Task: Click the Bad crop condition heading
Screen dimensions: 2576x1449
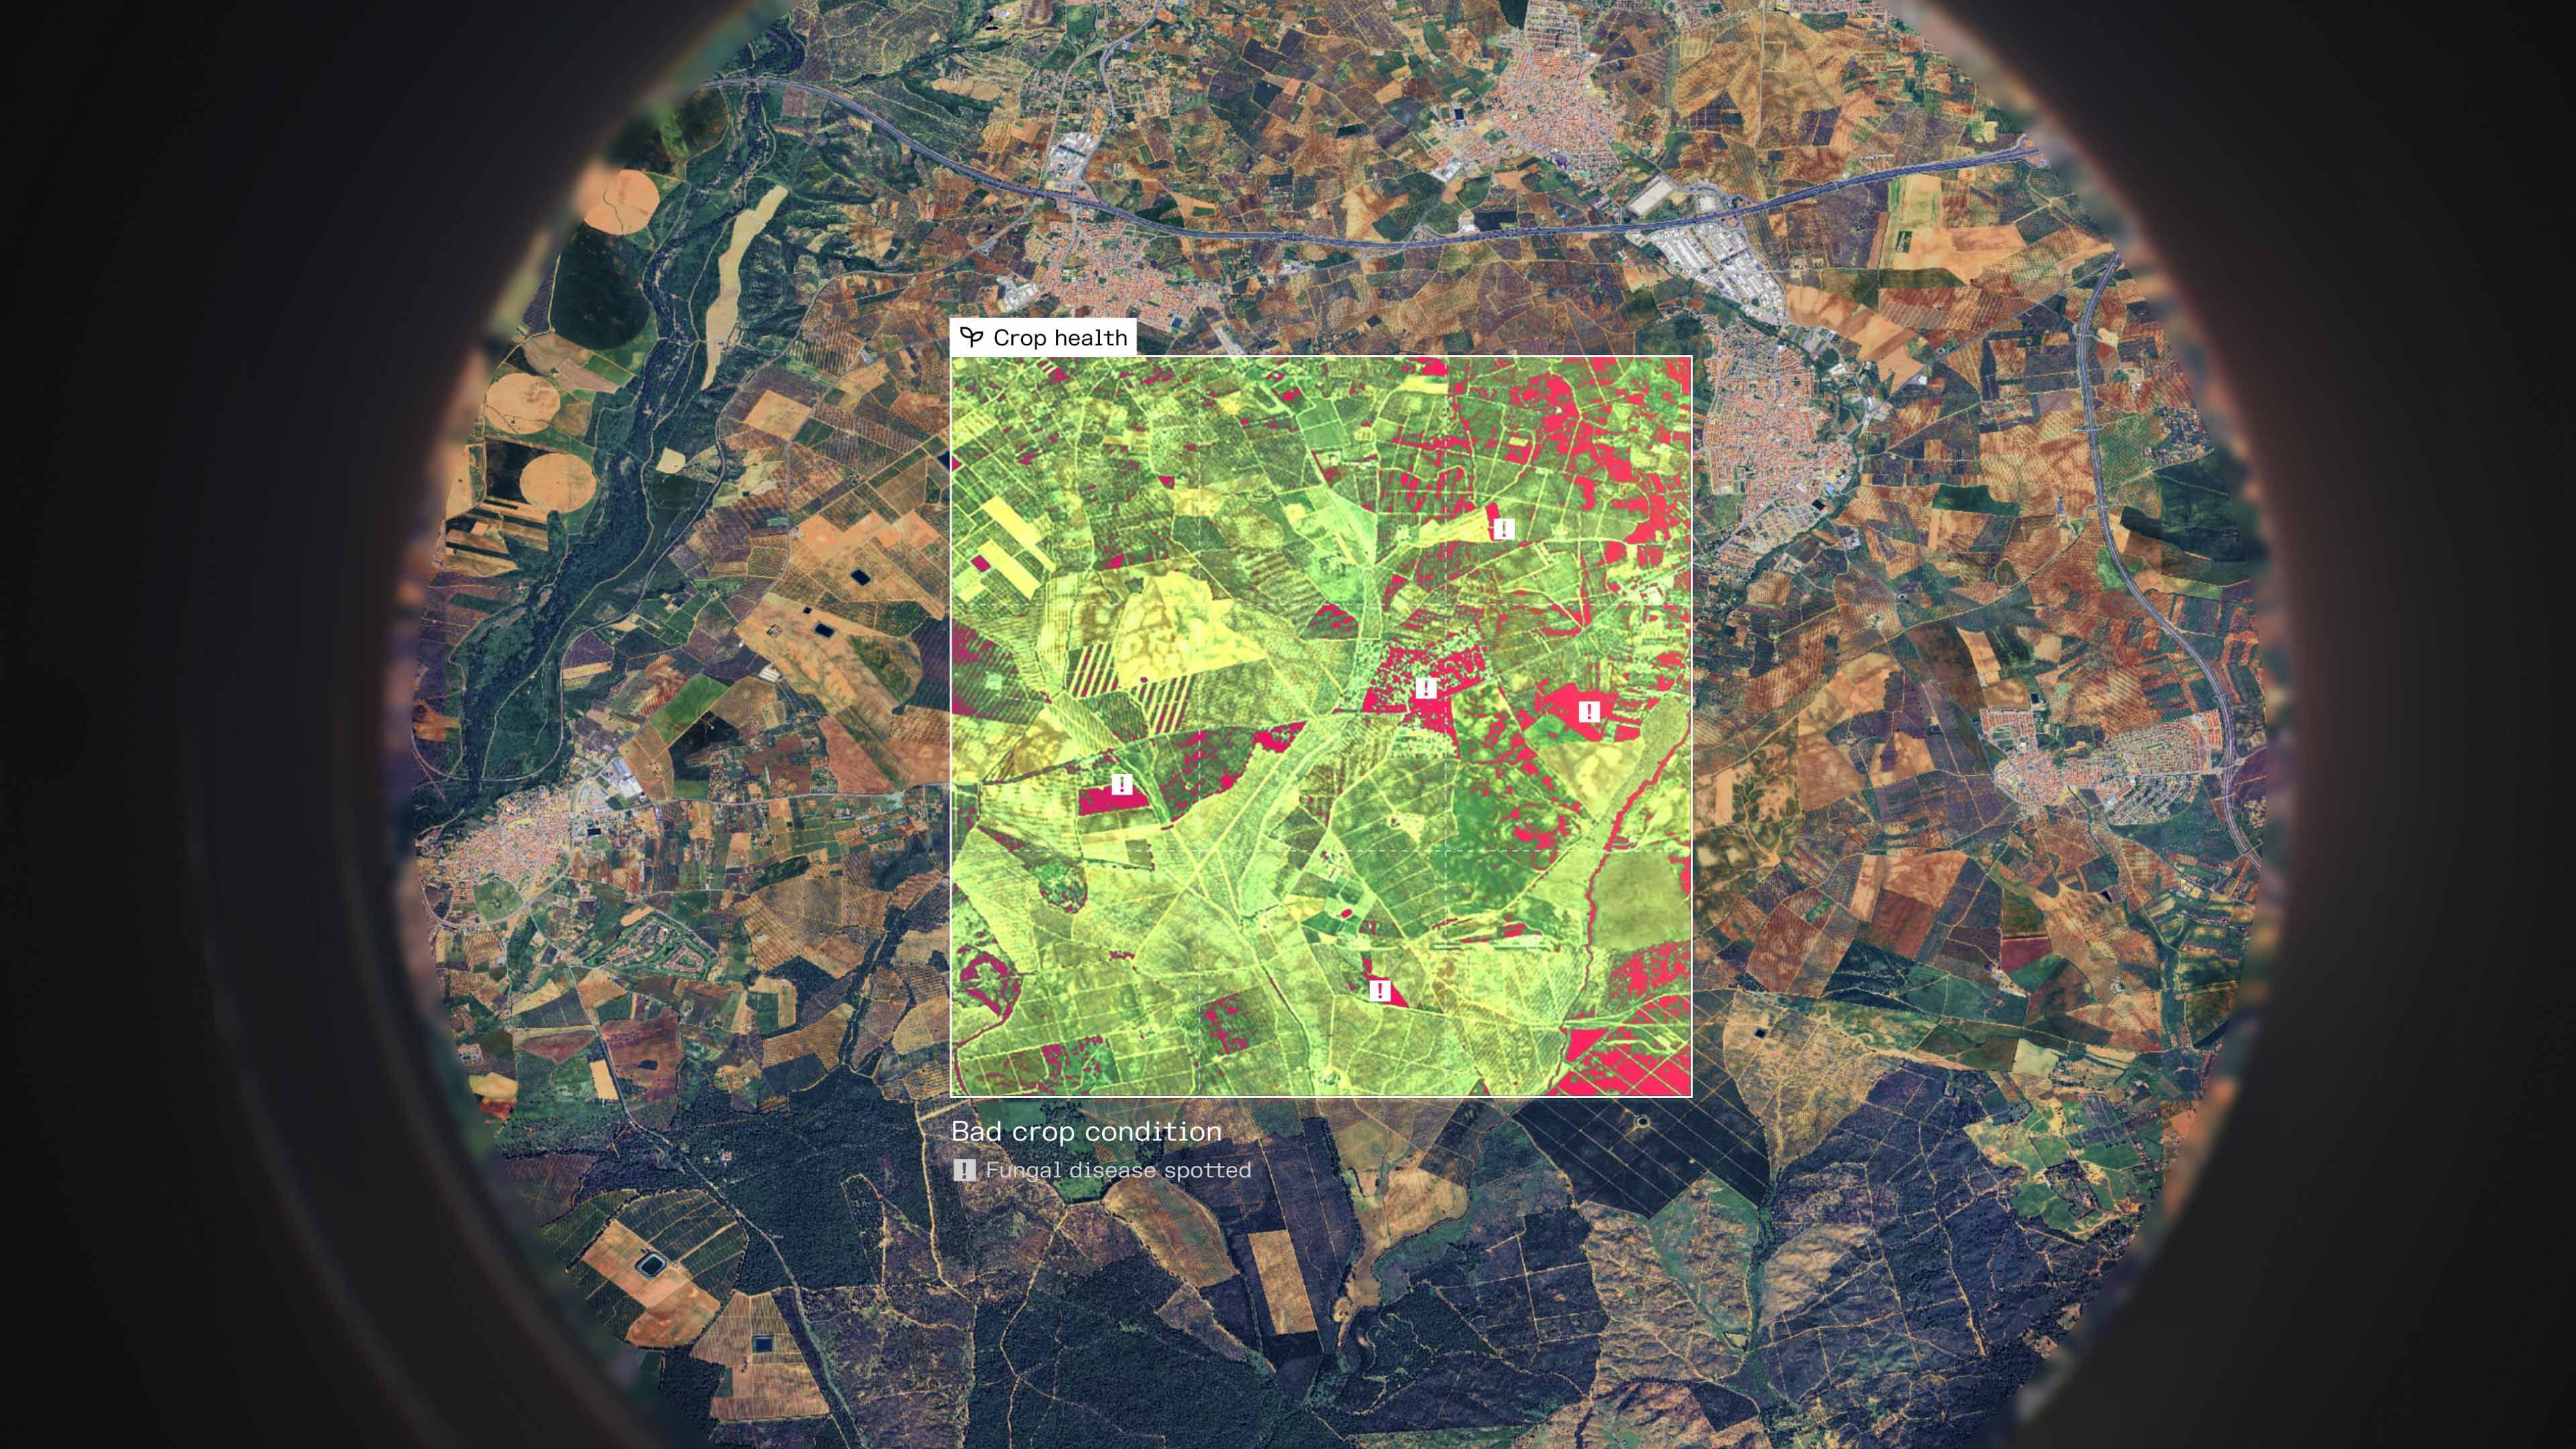Action: (1086, 1131)
